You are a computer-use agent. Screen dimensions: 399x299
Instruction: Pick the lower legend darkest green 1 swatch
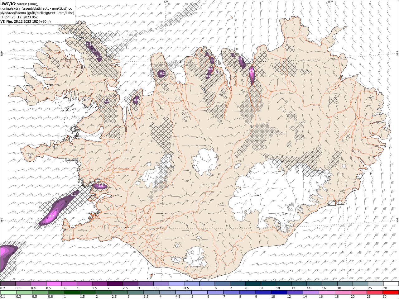tap(72, 292)
